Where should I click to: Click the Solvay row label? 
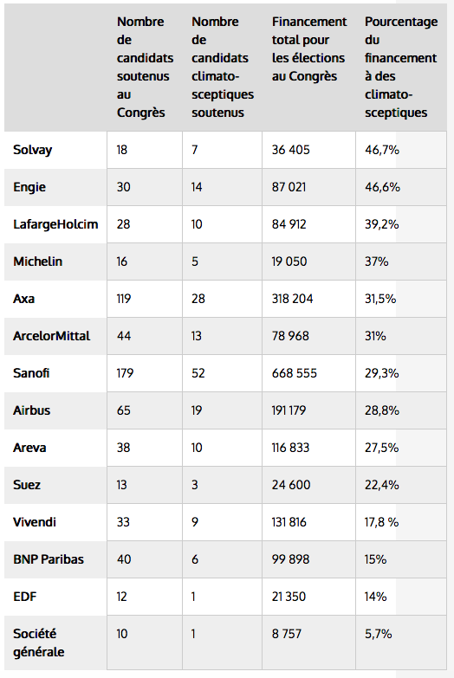coord(32,150)
